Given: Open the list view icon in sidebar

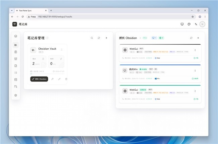Looking at the screenshot, I should tap(16, 73).
